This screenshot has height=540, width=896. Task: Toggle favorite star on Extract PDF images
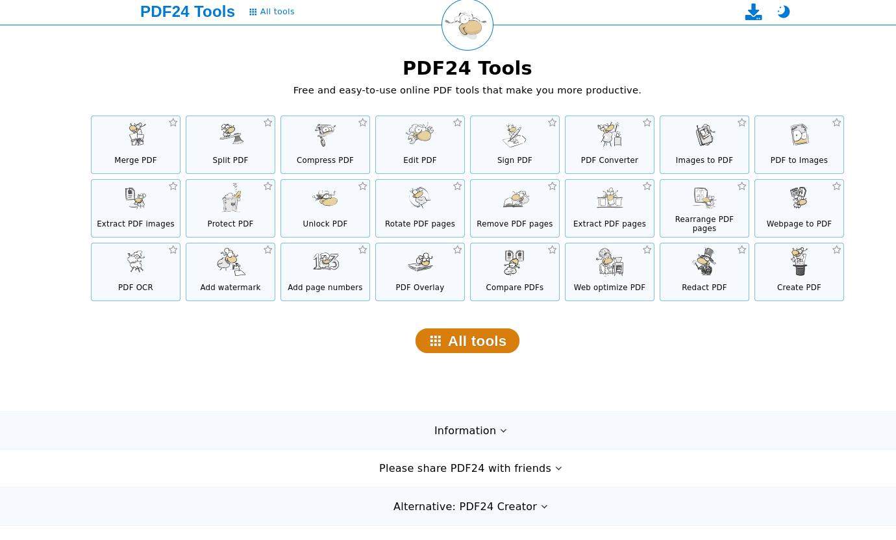[x=173, y=186]
